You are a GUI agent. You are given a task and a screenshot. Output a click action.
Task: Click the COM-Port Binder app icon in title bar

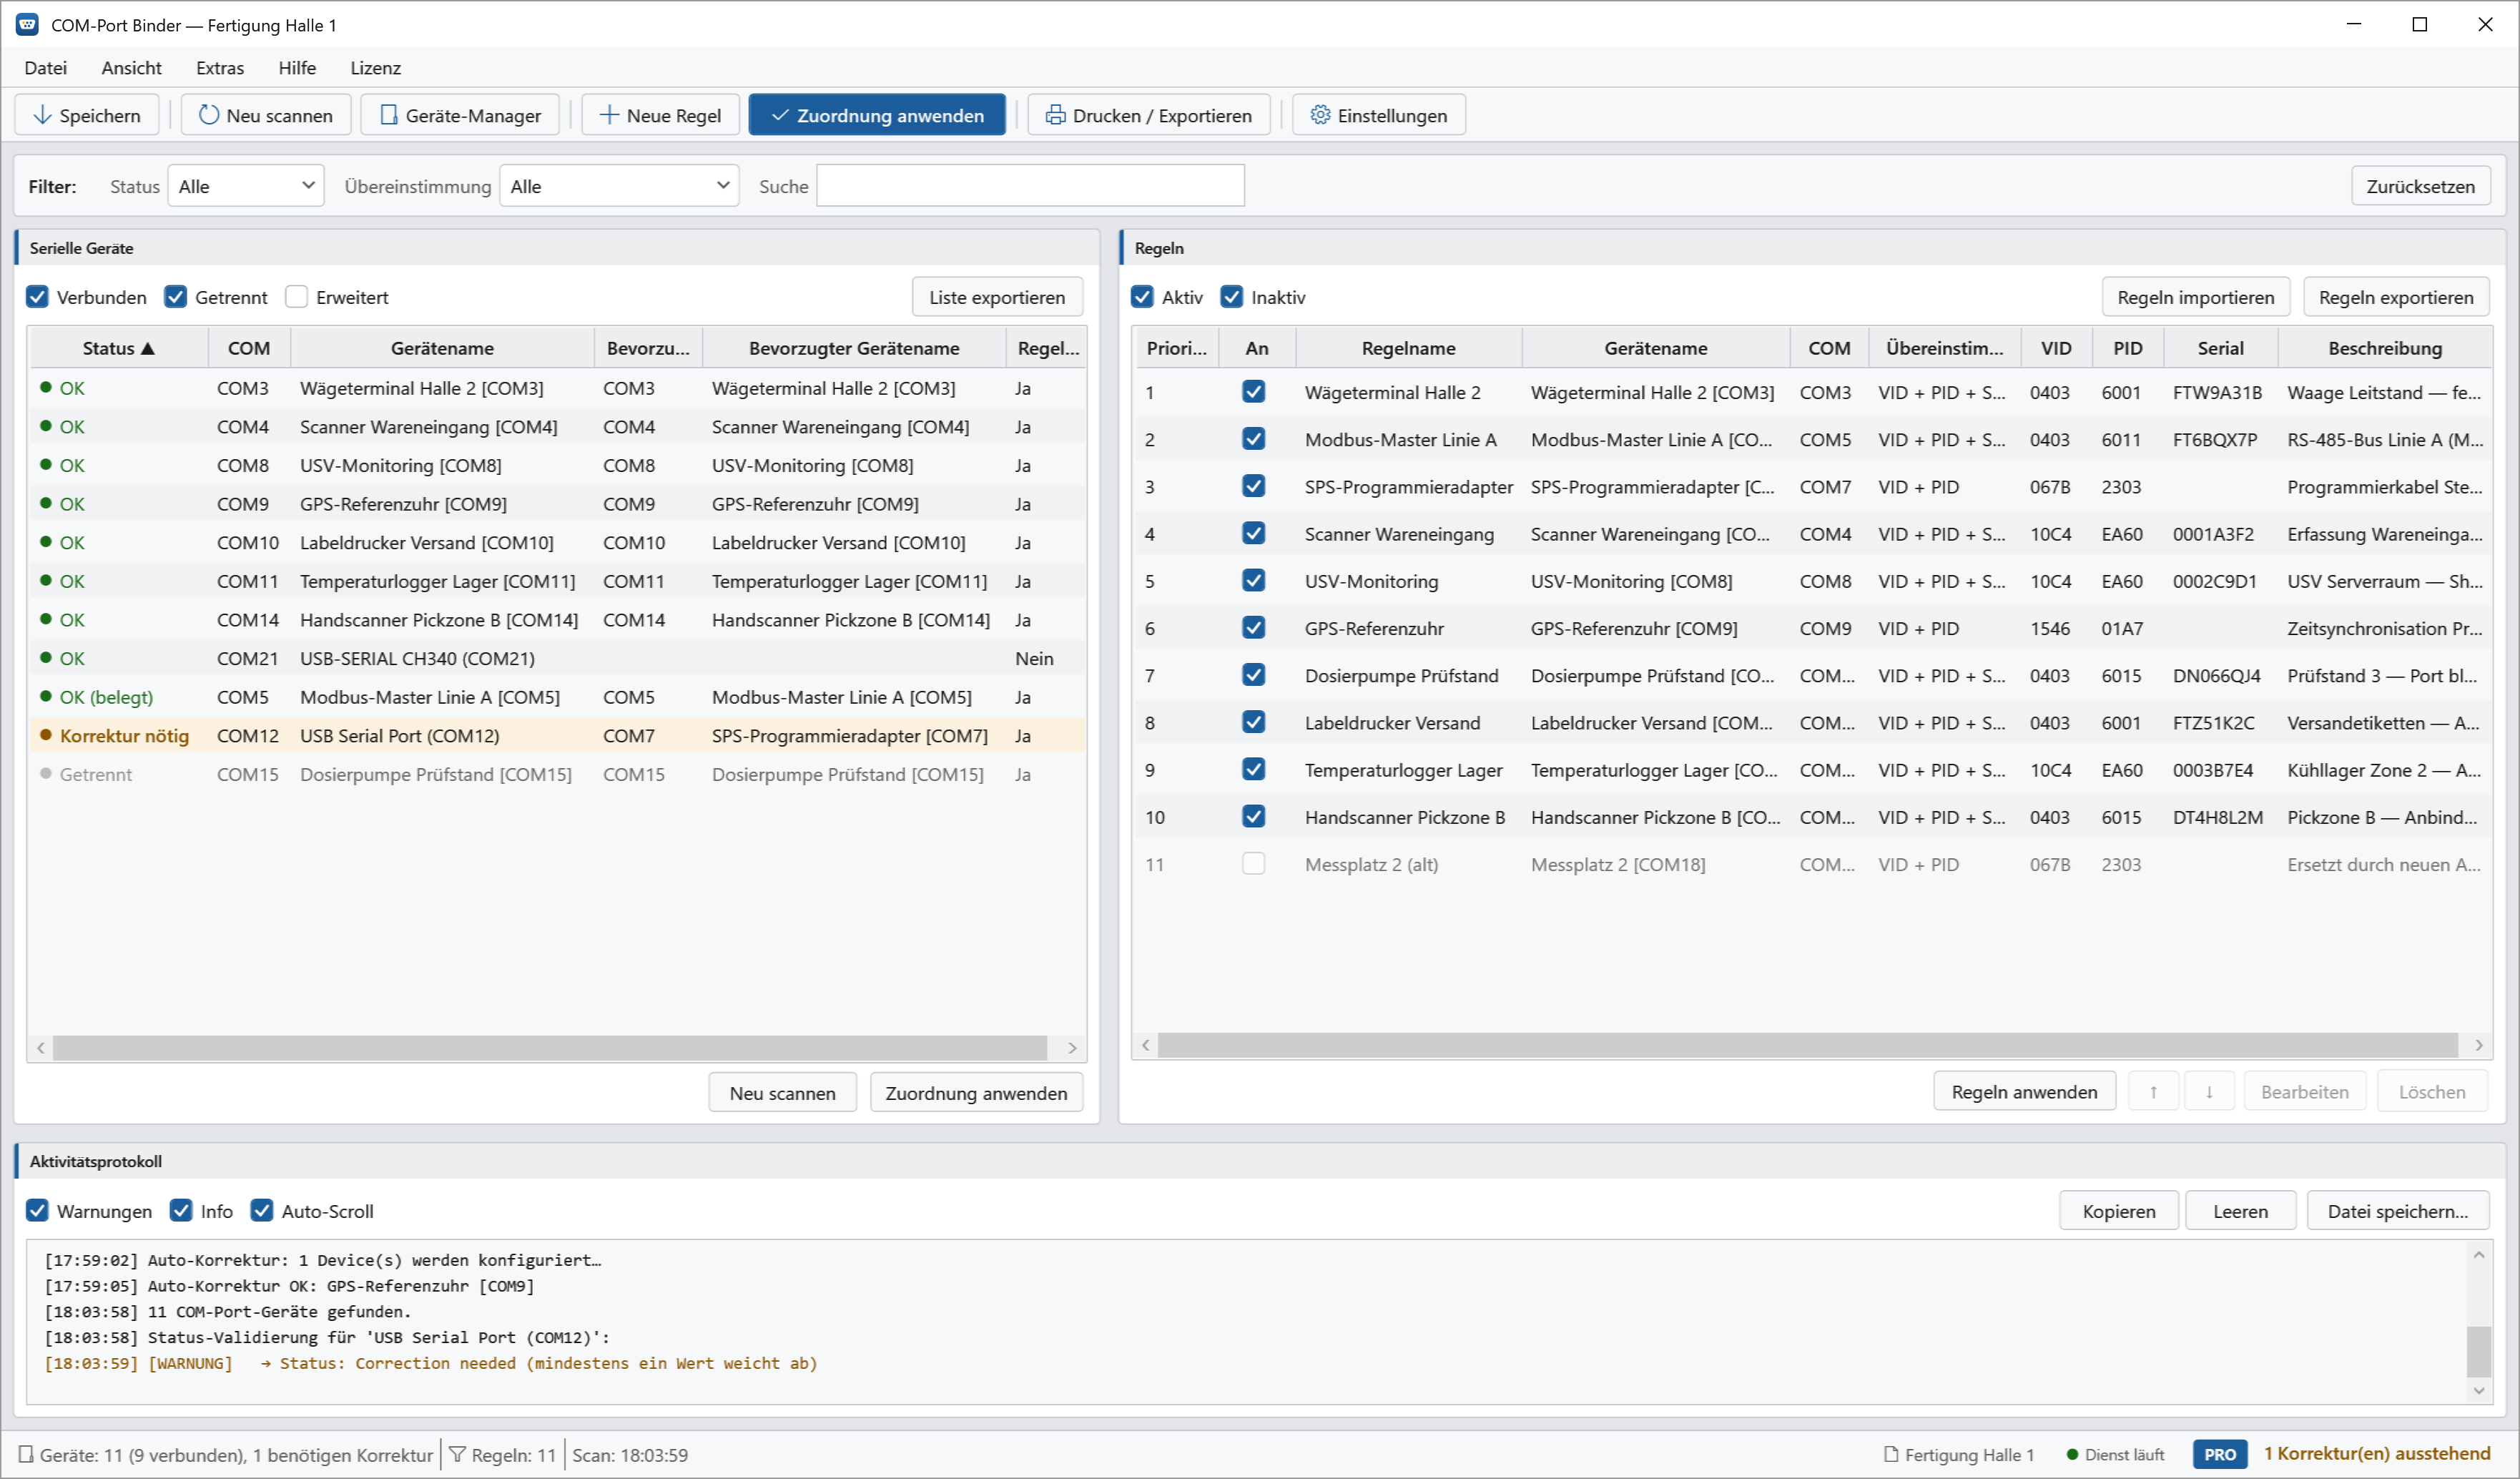click(27, 25)
